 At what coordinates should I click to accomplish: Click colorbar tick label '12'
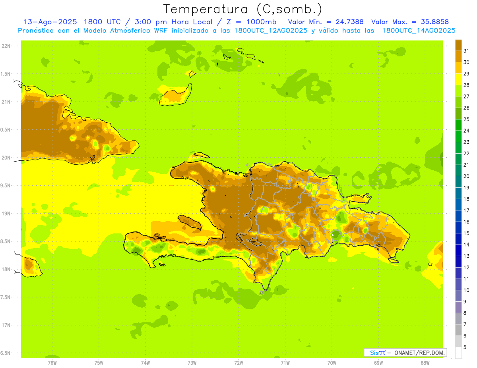tap(466, 267)
